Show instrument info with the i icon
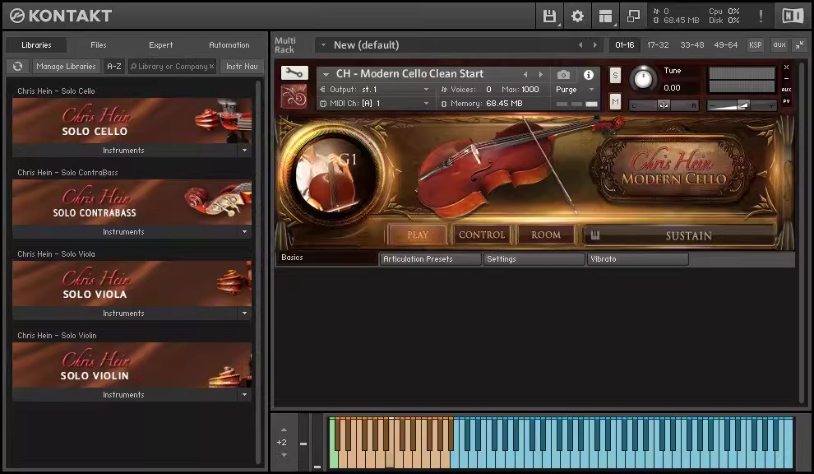814x474 pixels. pos(589,75)
